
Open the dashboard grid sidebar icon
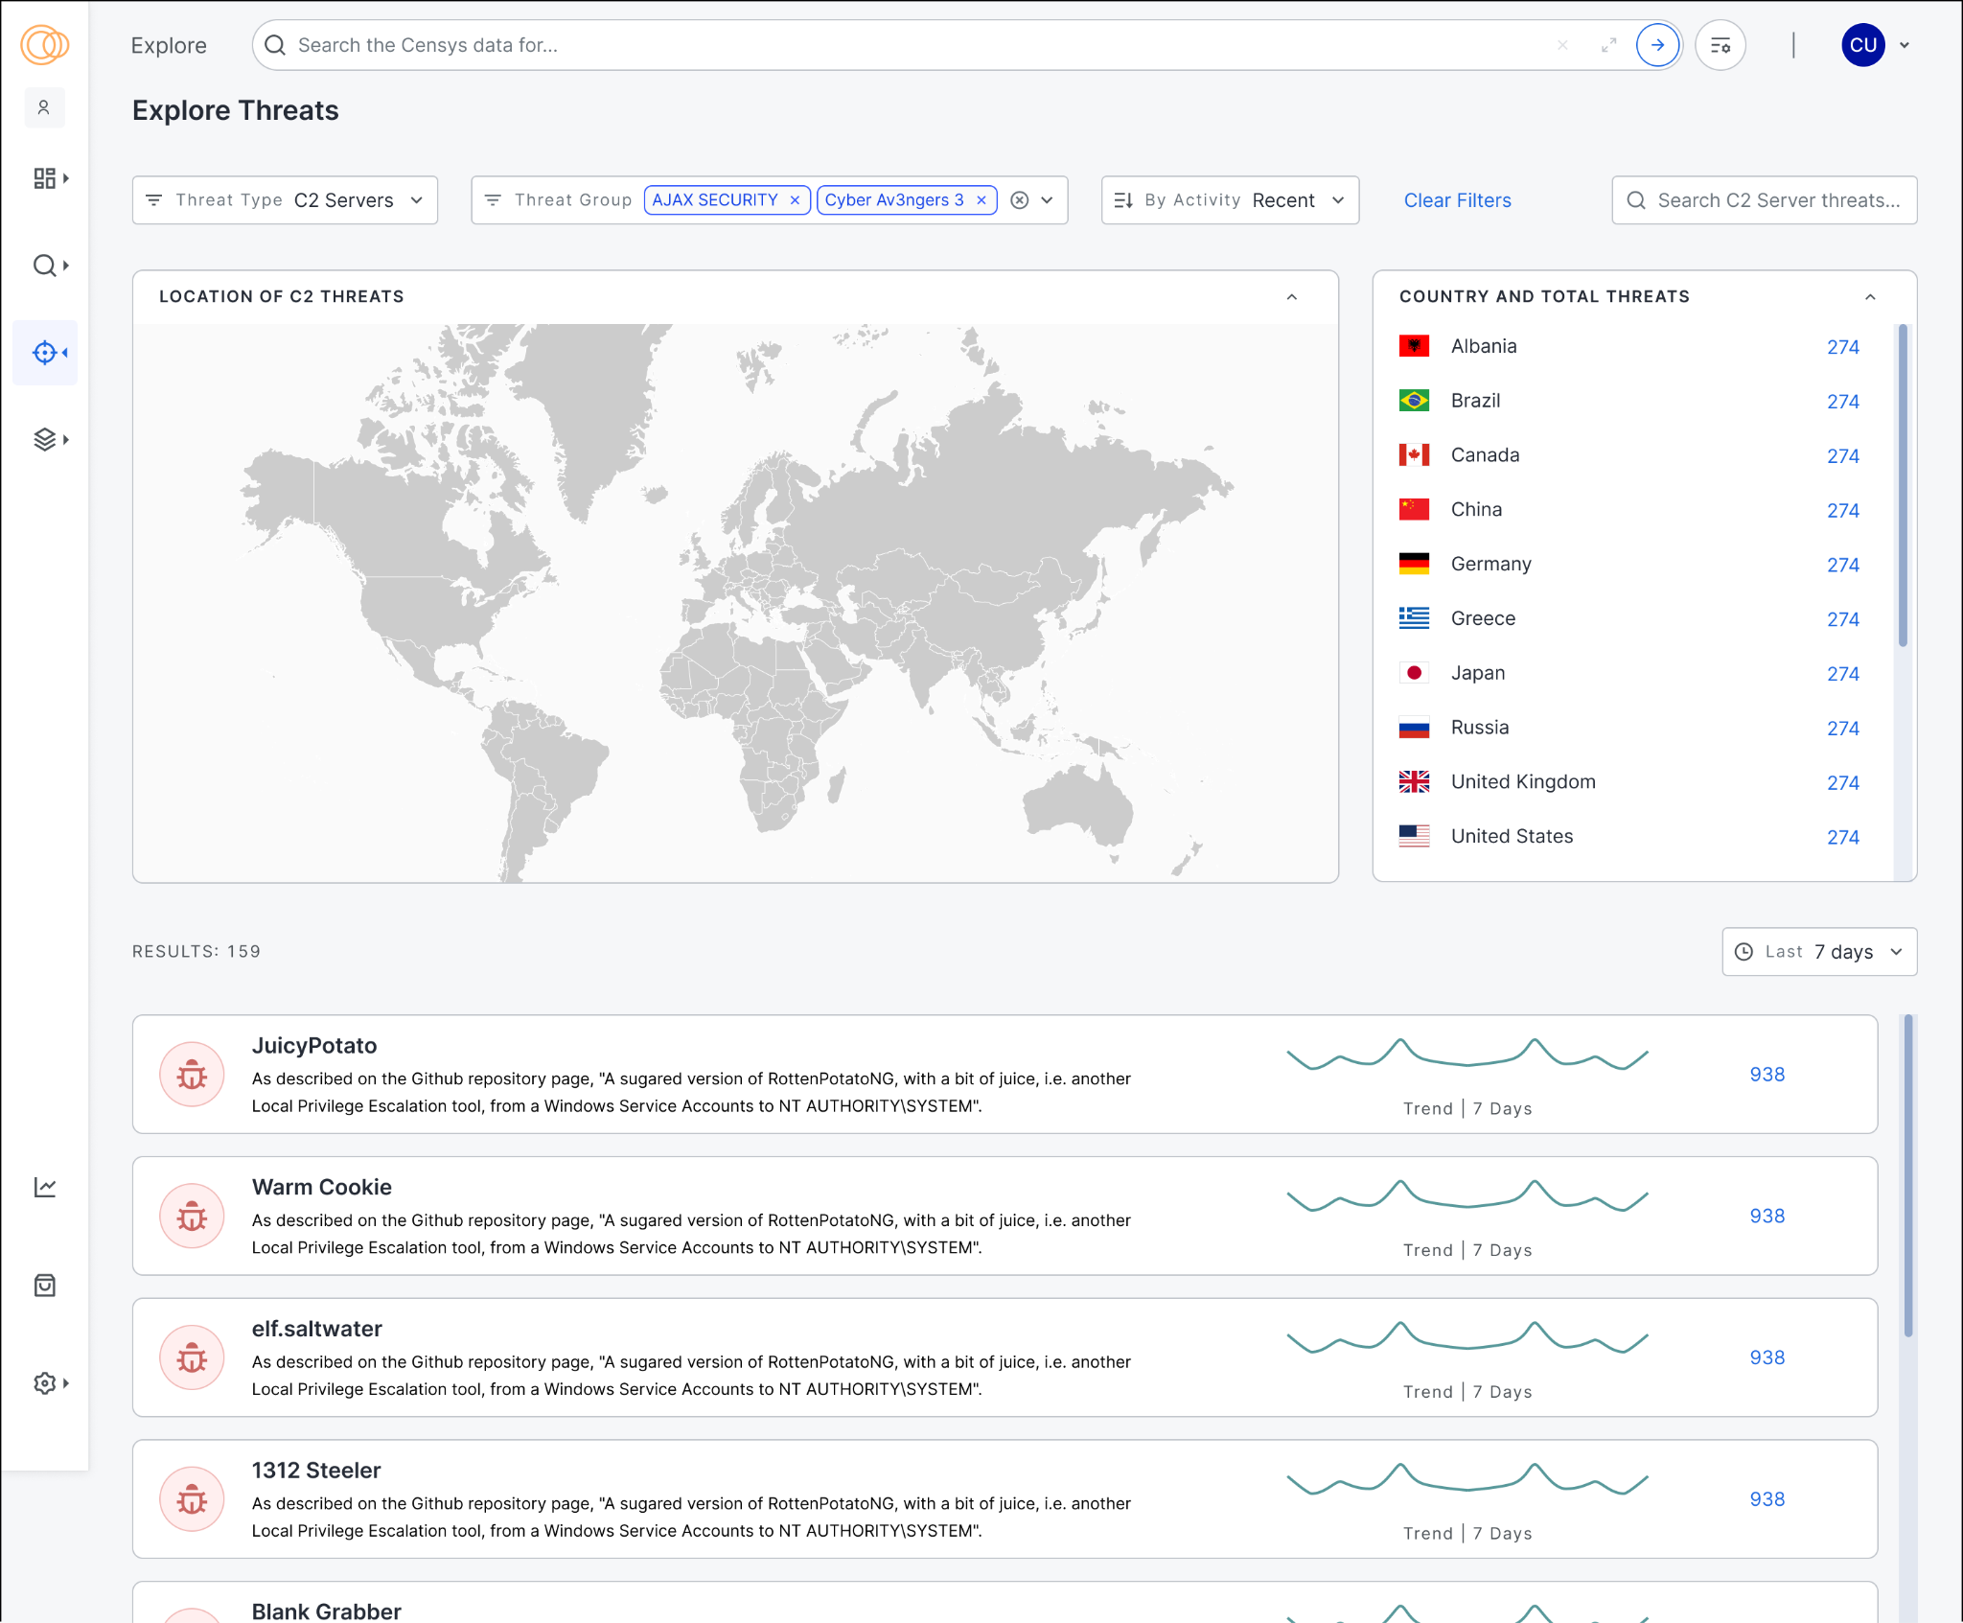44,178
